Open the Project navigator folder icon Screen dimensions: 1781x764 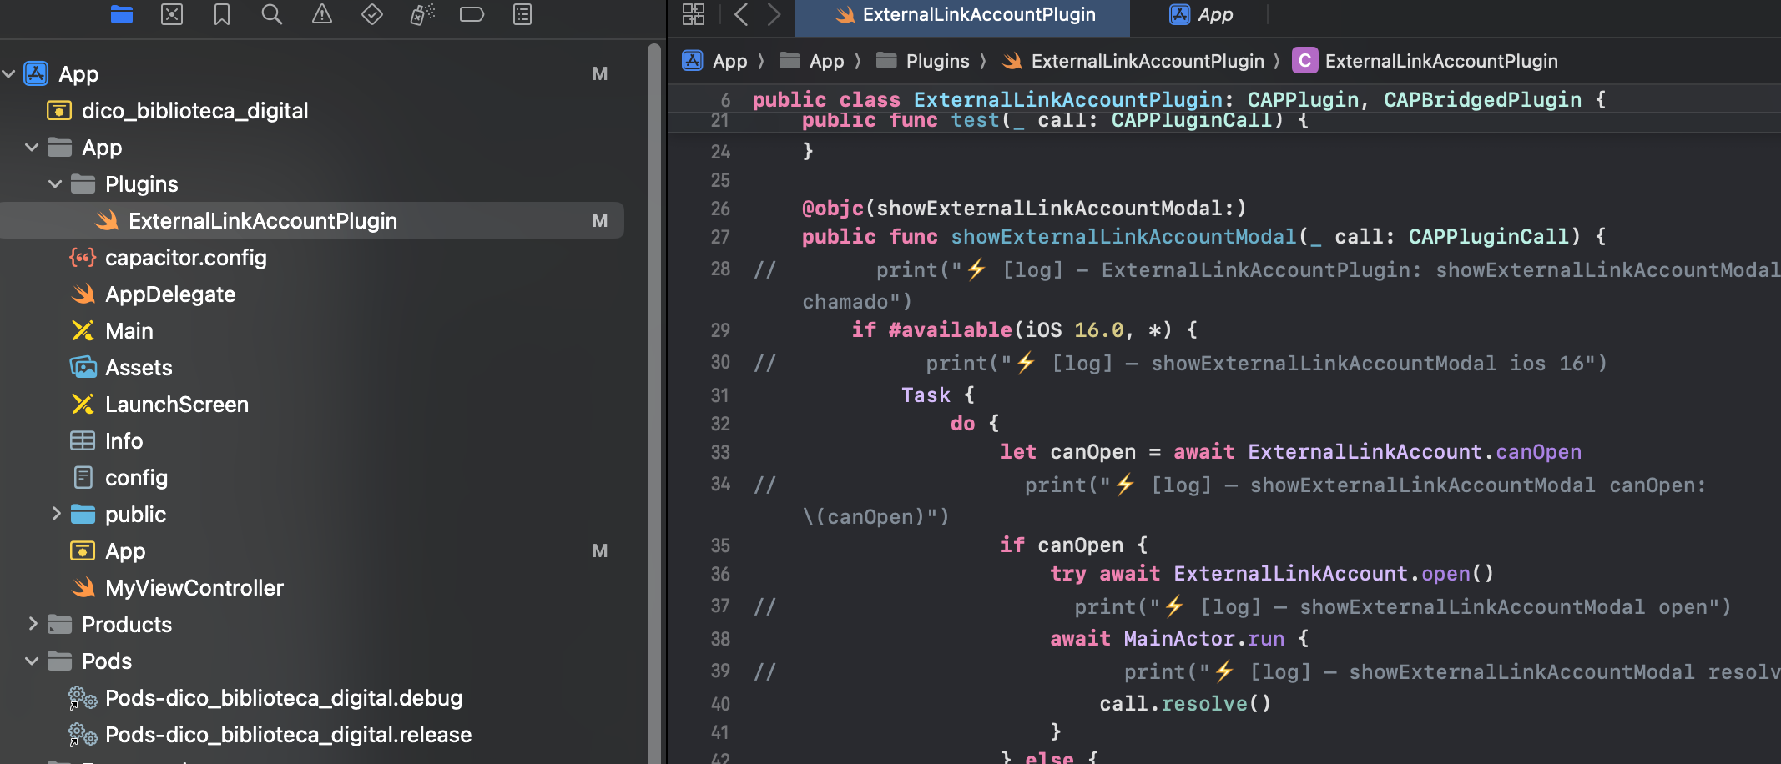122,14
